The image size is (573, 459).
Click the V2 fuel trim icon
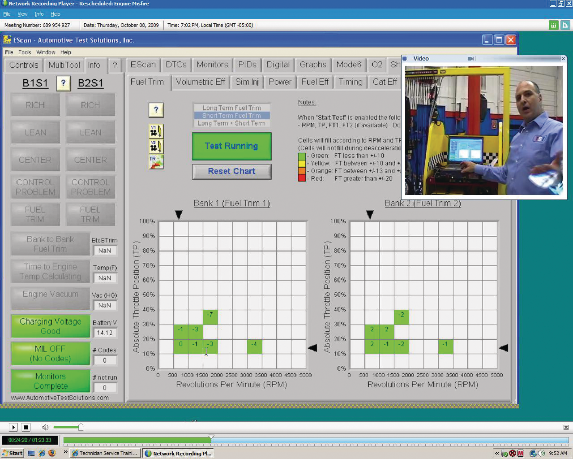tap(156, 147)
